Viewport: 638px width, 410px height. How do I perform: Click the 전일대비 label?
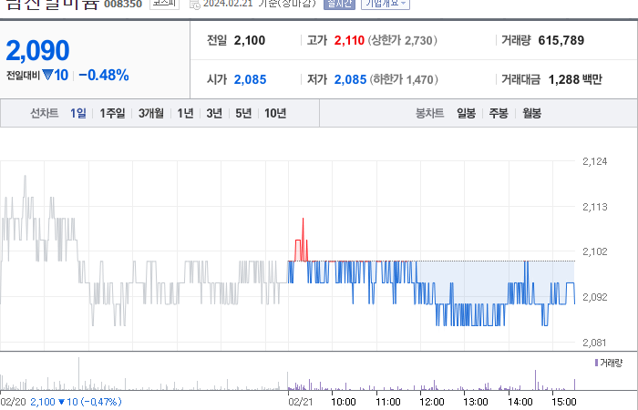pos(23,76)
